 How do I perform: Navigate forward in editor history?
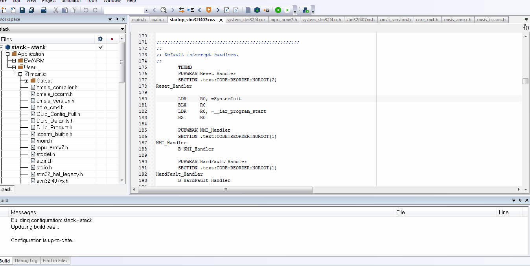tap(236, 10)
